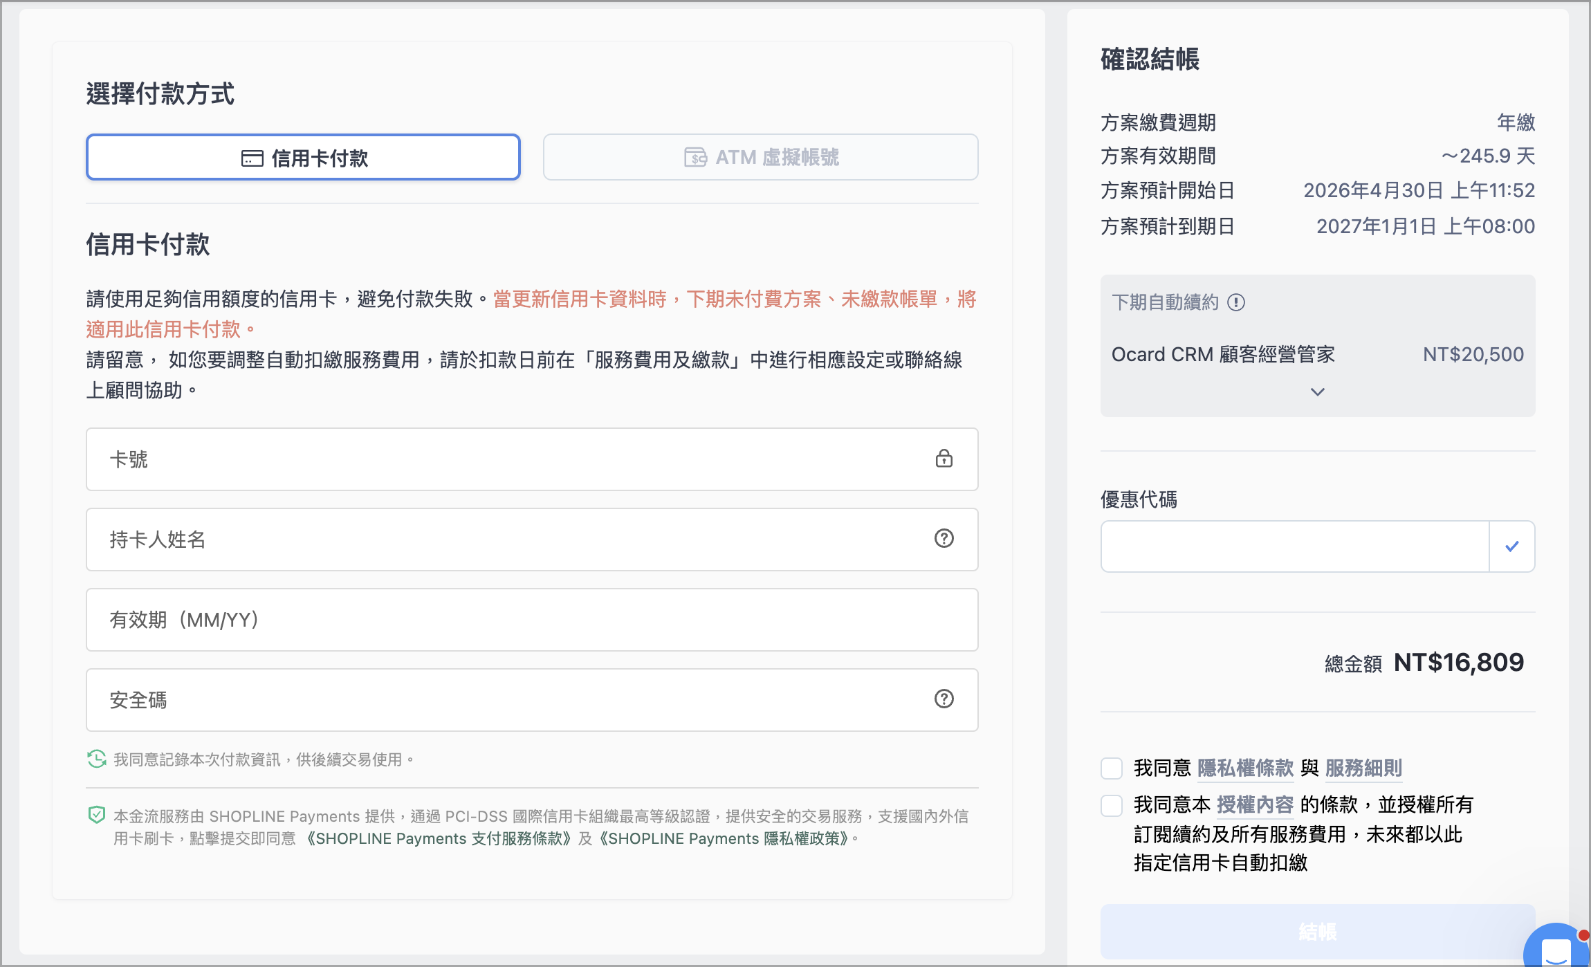Image resolution: width=1591 pixels, height=967 pixels.
Task: Click the Ocard CRM 顧客經營管家 plan name
Action: (x=1223, y=354)
